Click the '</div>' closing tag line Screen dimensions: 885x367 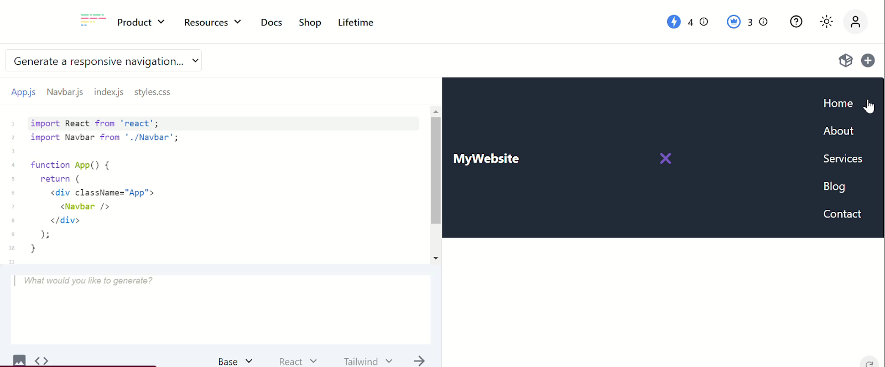[x=65, y=220]
